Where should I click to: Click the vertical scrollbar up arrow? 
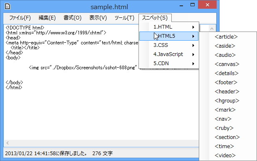[212, 29]
